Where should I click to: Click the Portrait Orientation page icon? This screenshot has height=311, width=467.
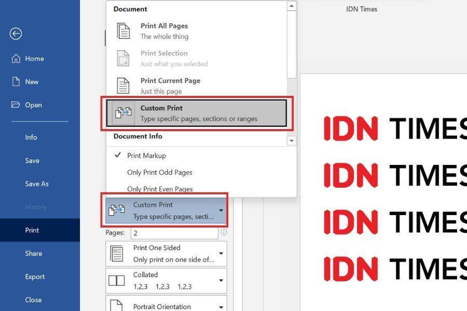coord(116,306)
